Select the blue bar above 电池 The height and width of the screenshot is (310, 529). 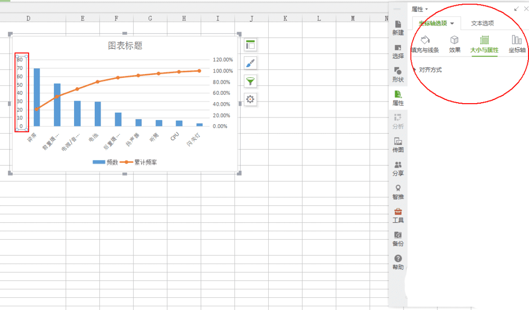(x=97, y=114)
